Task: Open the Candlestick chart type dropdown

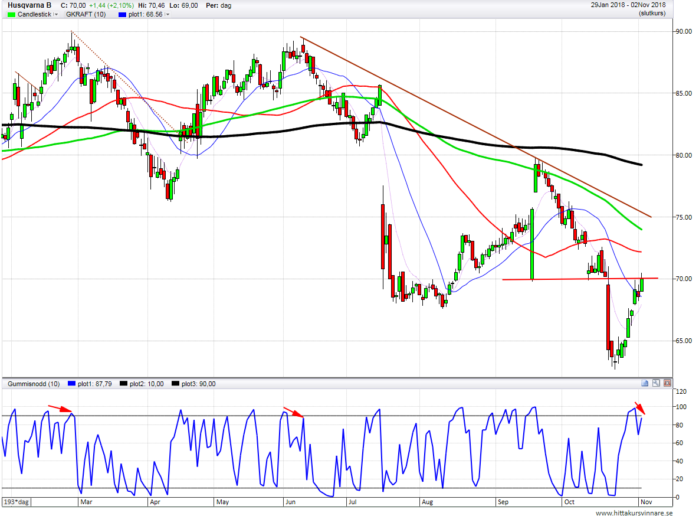Action: (x=55, y=14)
